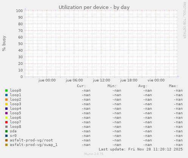Select the loop2 legend label
This screenshot has width=188, height=158.
coord(16,100)
